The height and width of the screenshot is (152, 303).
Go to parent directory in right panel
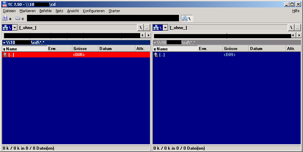click(298, 28)
